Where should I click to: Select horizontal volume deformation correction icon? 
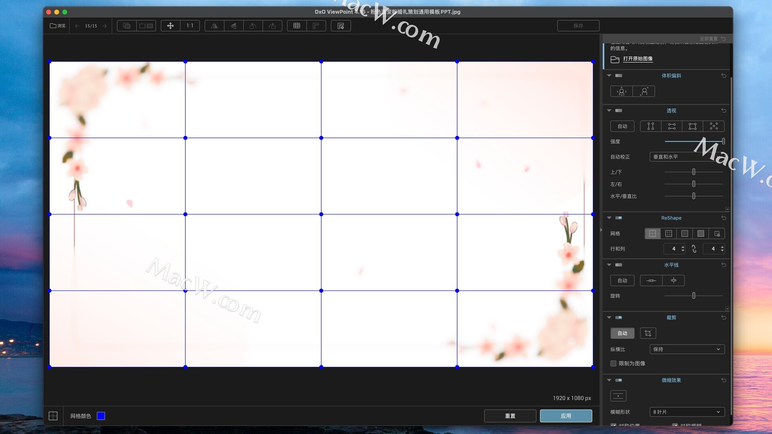(622, 91)
